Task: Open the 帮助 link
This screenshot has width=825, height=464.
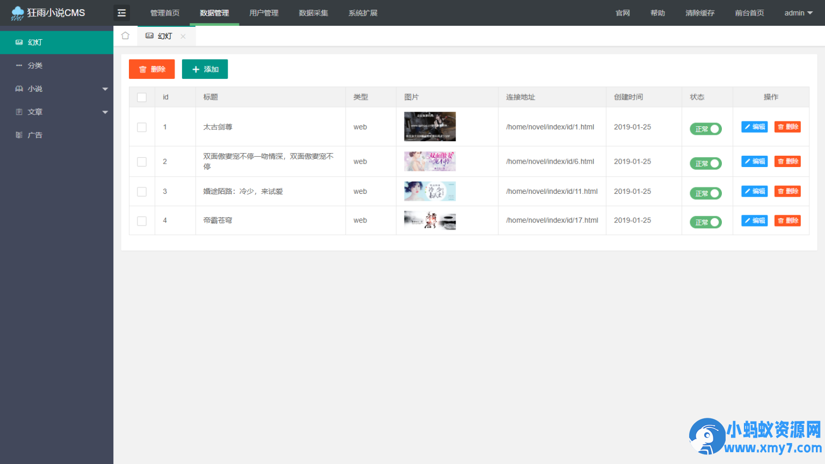Action: (x=657, y=13)
